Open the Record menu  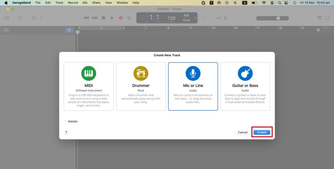[73, 3]
